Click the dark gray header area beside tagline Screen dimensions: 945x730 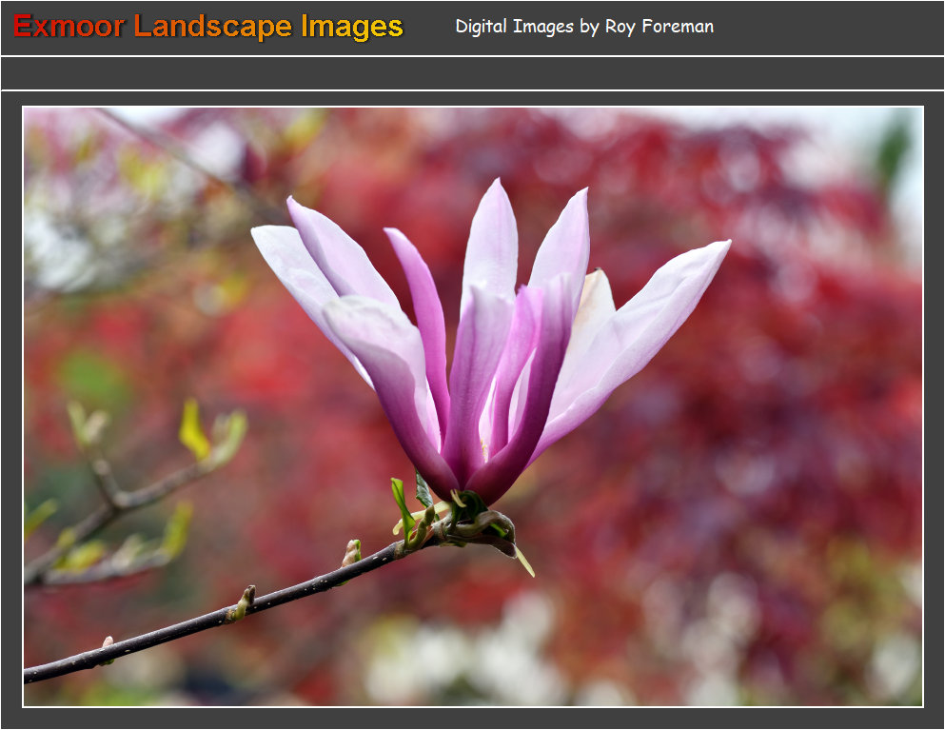828,27
